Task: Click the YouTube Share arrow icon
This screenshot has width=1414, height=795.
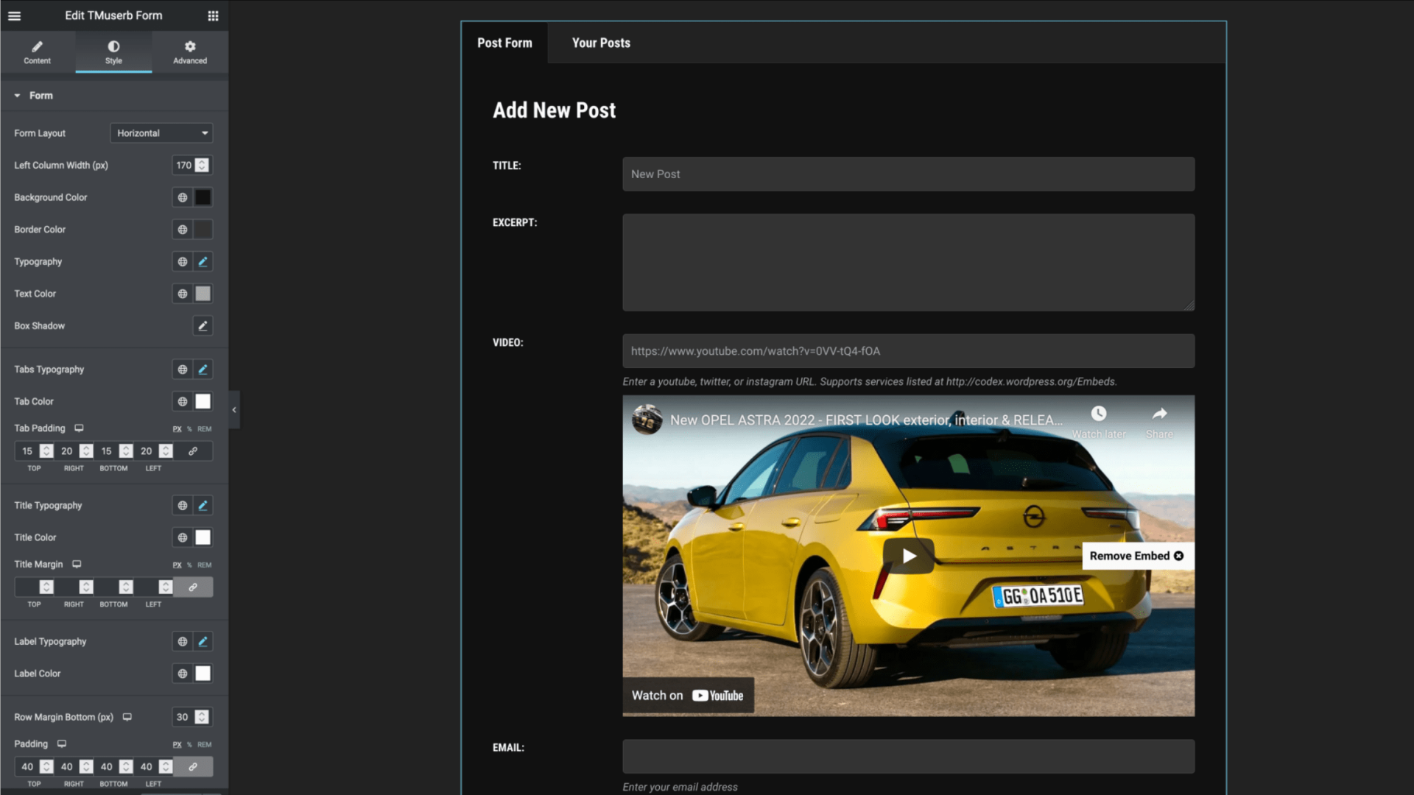Action: 1159,414
